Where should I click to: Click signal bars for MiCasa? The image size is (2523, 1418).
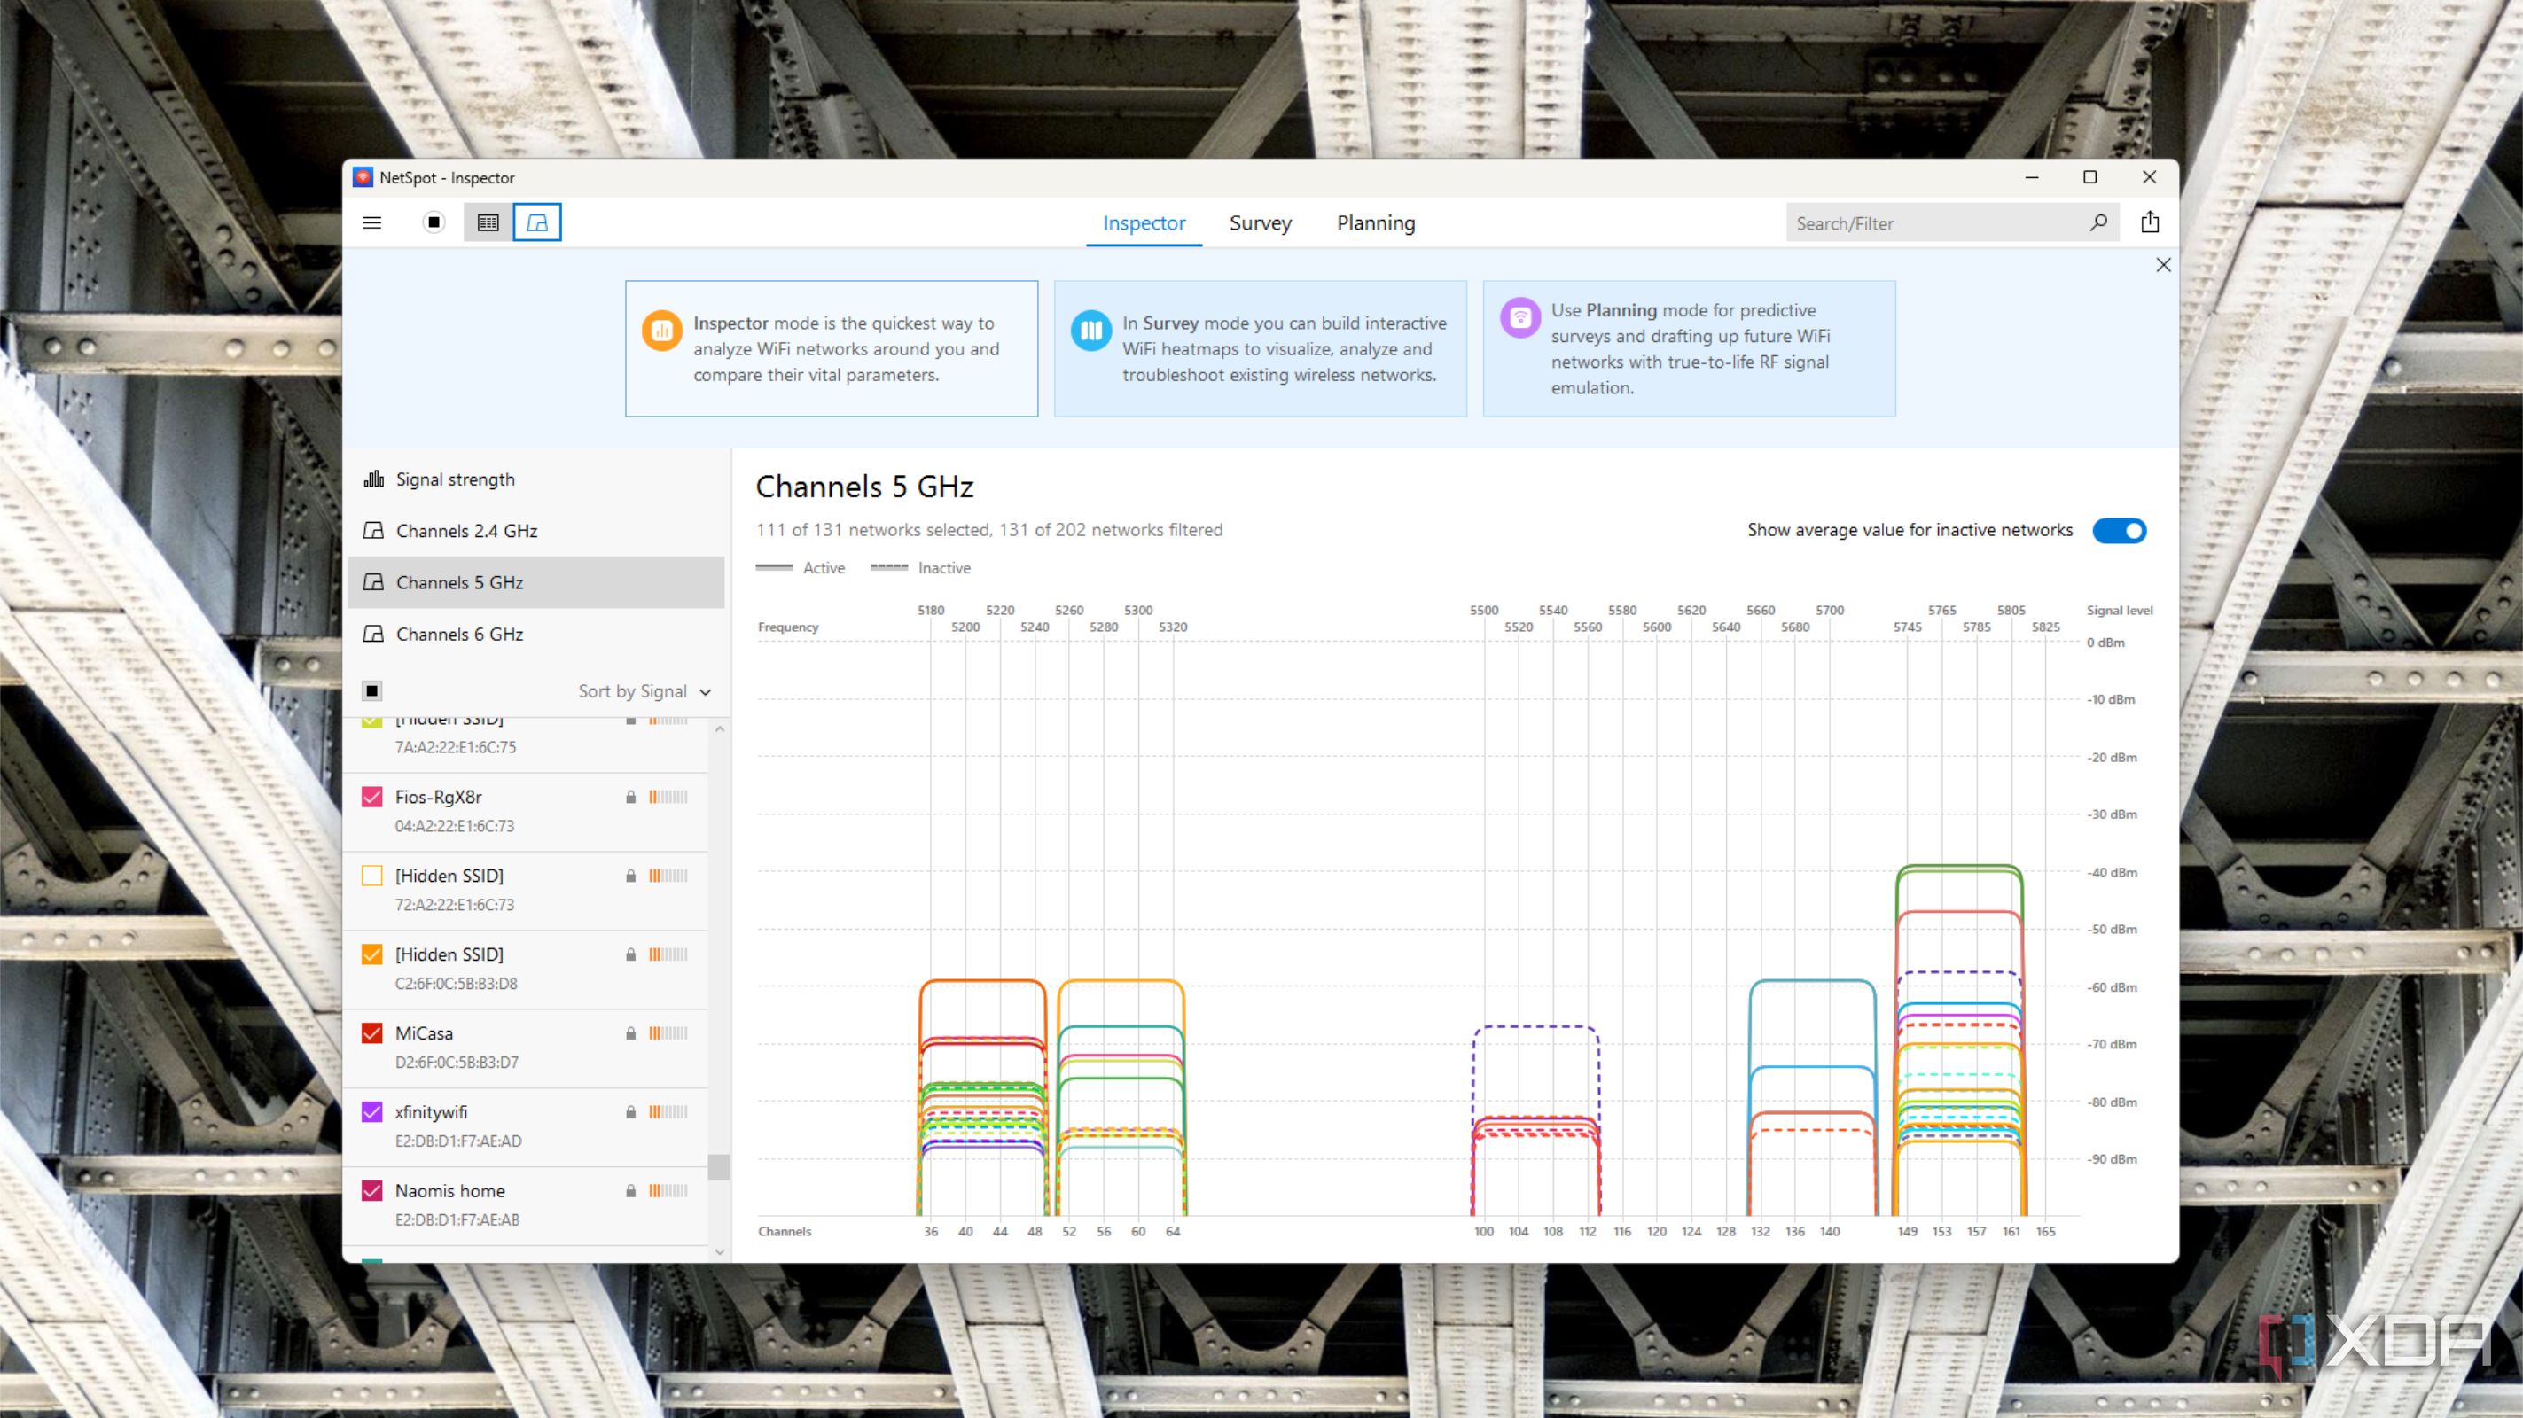coord(668,1033)
